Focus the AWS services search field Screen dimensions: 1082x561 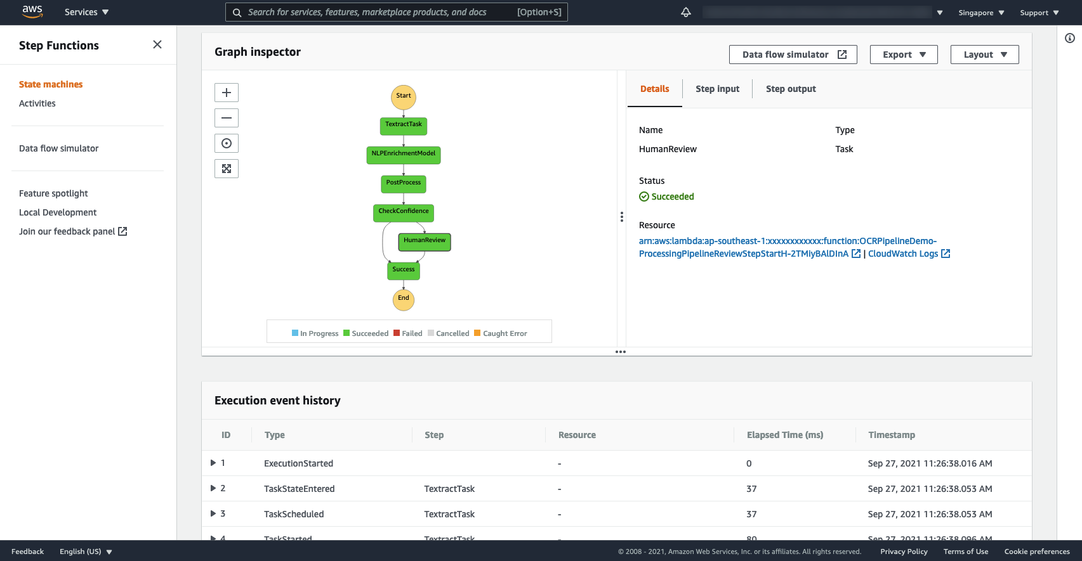[397, 12]
